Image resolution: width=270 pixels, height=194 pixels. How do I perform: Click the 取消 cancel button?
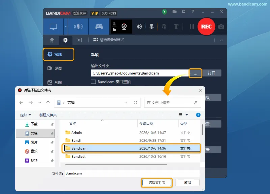[x=188, y=183]
